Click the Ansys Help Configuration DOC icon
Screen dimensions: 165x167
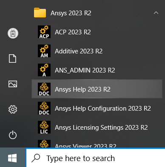pos(44,108)
